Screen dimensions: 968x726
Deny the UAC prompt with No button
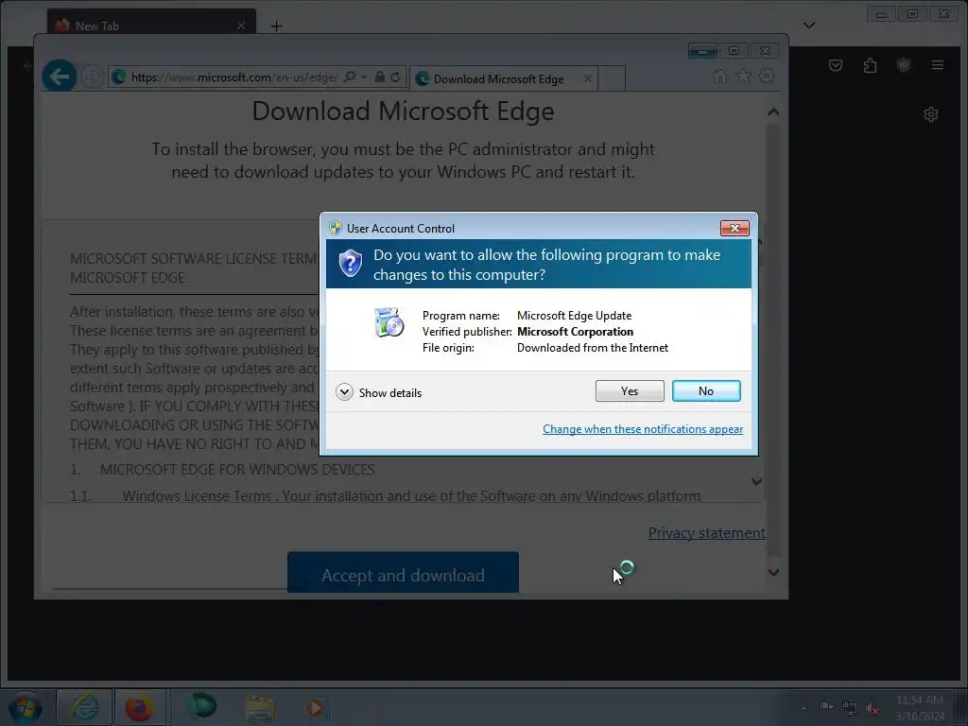click(x=706, y=390)
